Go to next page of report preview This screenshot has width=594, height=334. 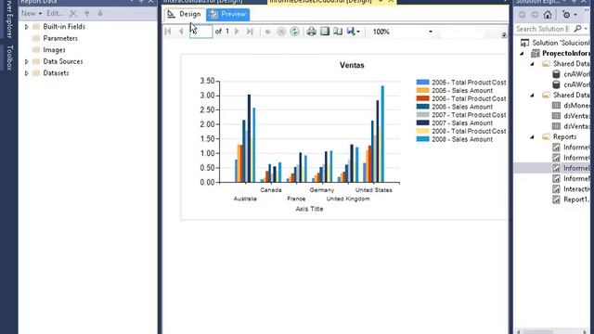tap(237, 32)
